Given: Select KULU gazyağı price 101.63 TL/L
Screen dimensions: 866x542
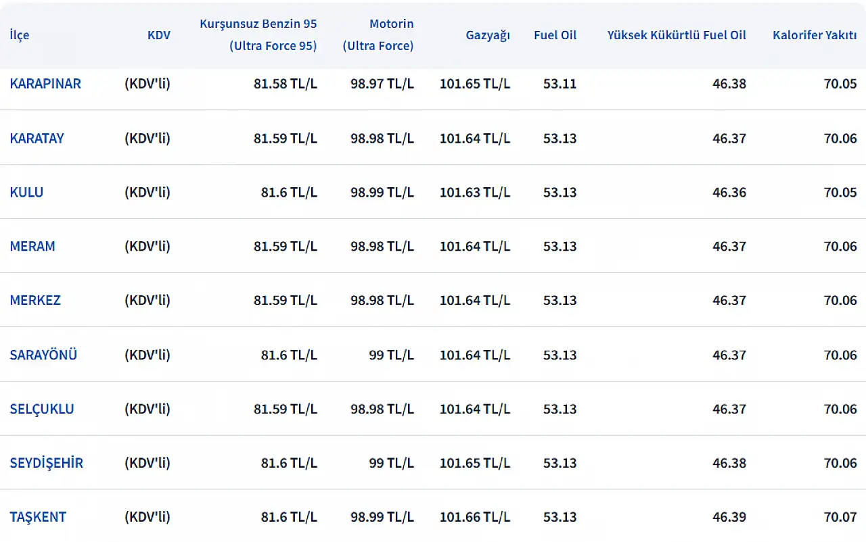Looking at the screenshot, I should [475, 192].
